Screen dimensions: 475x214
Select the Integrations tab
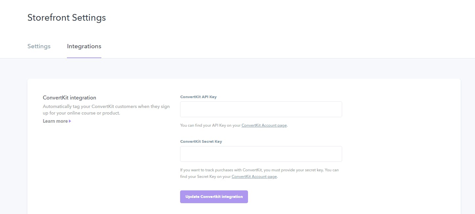pyautogui.click(x=84, y=46)
